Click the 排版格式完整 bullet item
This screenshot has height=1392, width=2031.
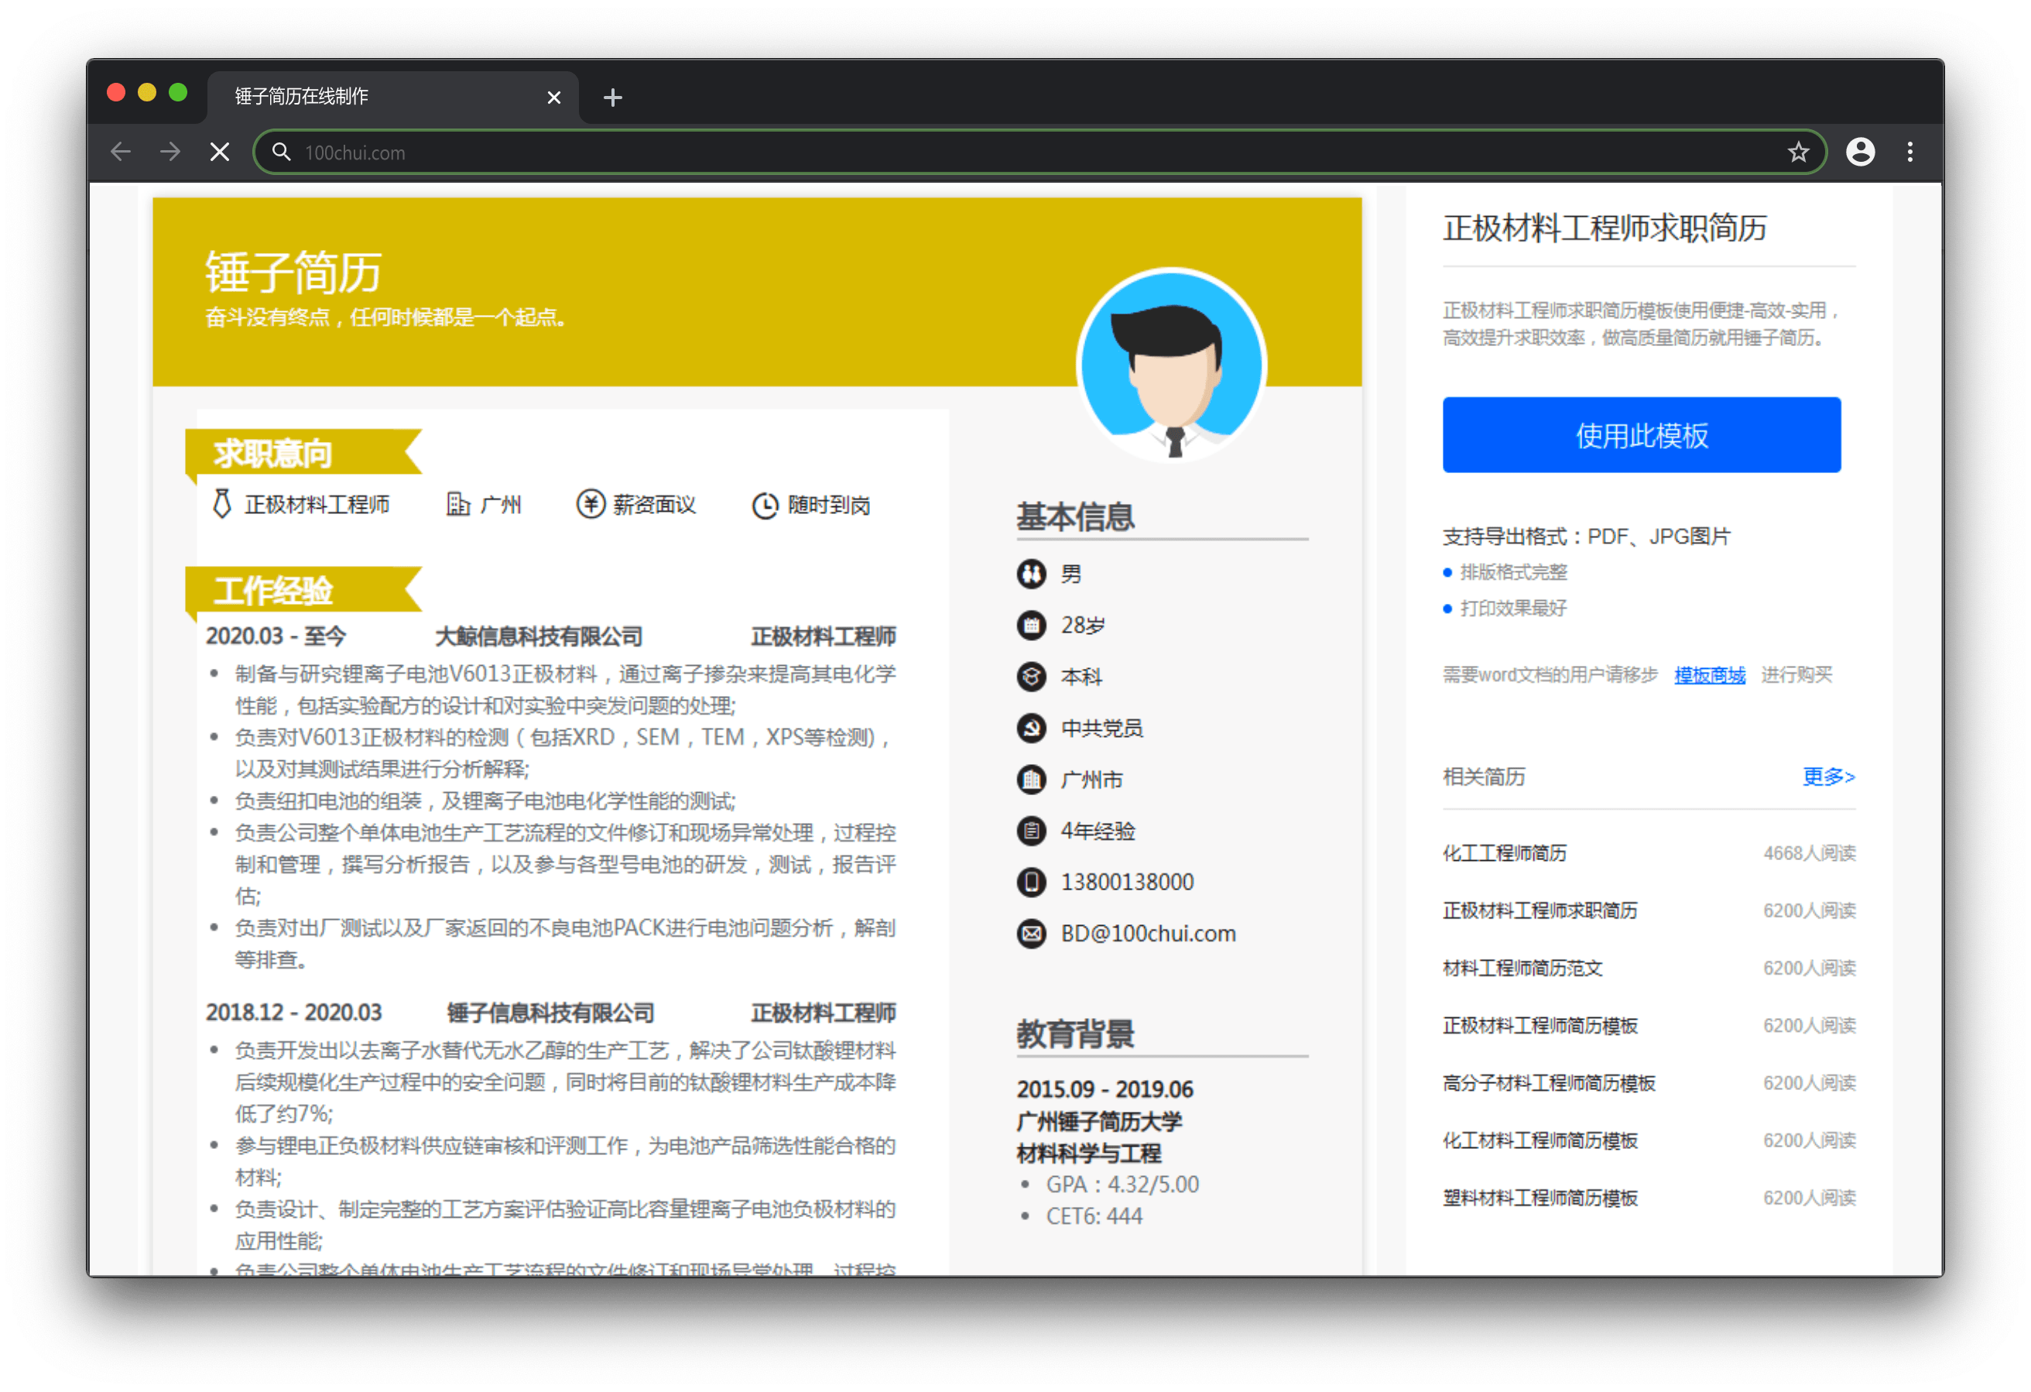coord(1514,572)
